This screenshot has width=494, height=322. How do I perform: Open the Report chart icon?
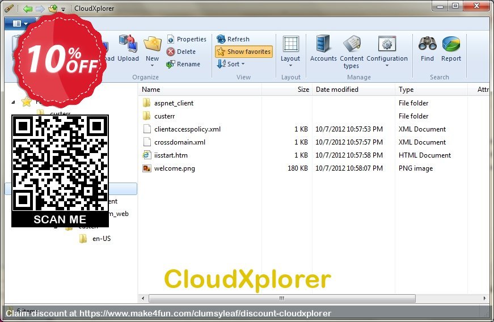pyautogui.click(x=451, y=44)
